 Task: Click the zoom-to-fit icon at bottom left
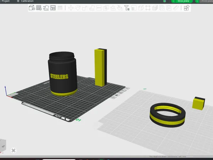(13, 150)
